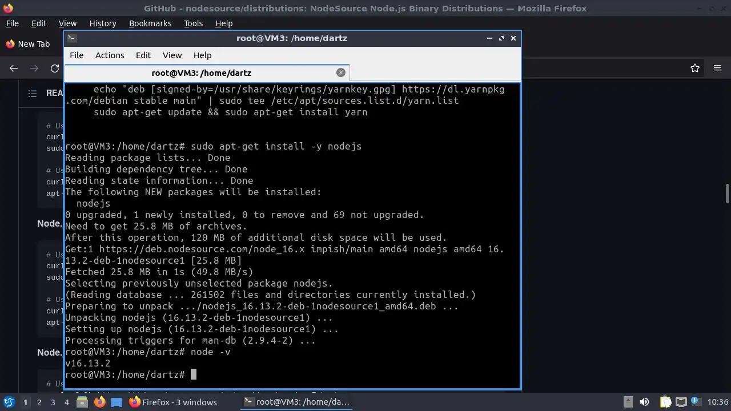The image size is (731, 411).
Task: Close the root@VM3 terminal tab
Action: click(341, 72)
